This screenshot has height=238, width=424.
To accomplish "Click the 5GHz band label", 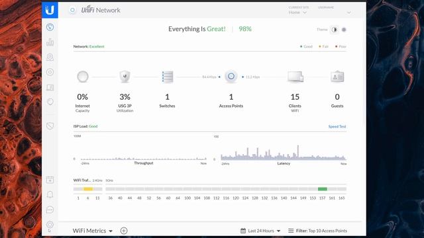I will (109, 180).
